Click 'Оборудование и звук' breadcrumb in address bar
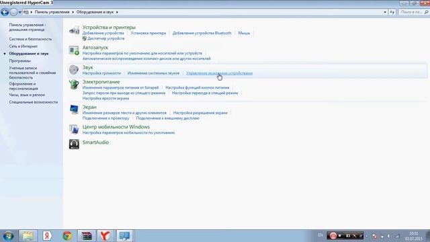Viewport: 430px width, 242px height. coord(95,12)
